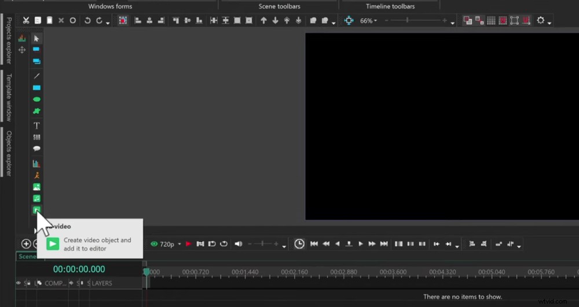Viewport: 579px width, 307px height.
Task: Click the red preview play button
Action: pos(188,244)
